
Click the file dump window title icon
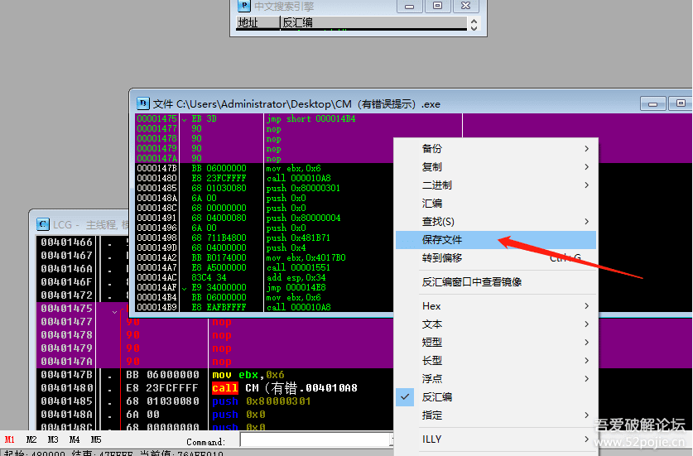click(142, 103)
